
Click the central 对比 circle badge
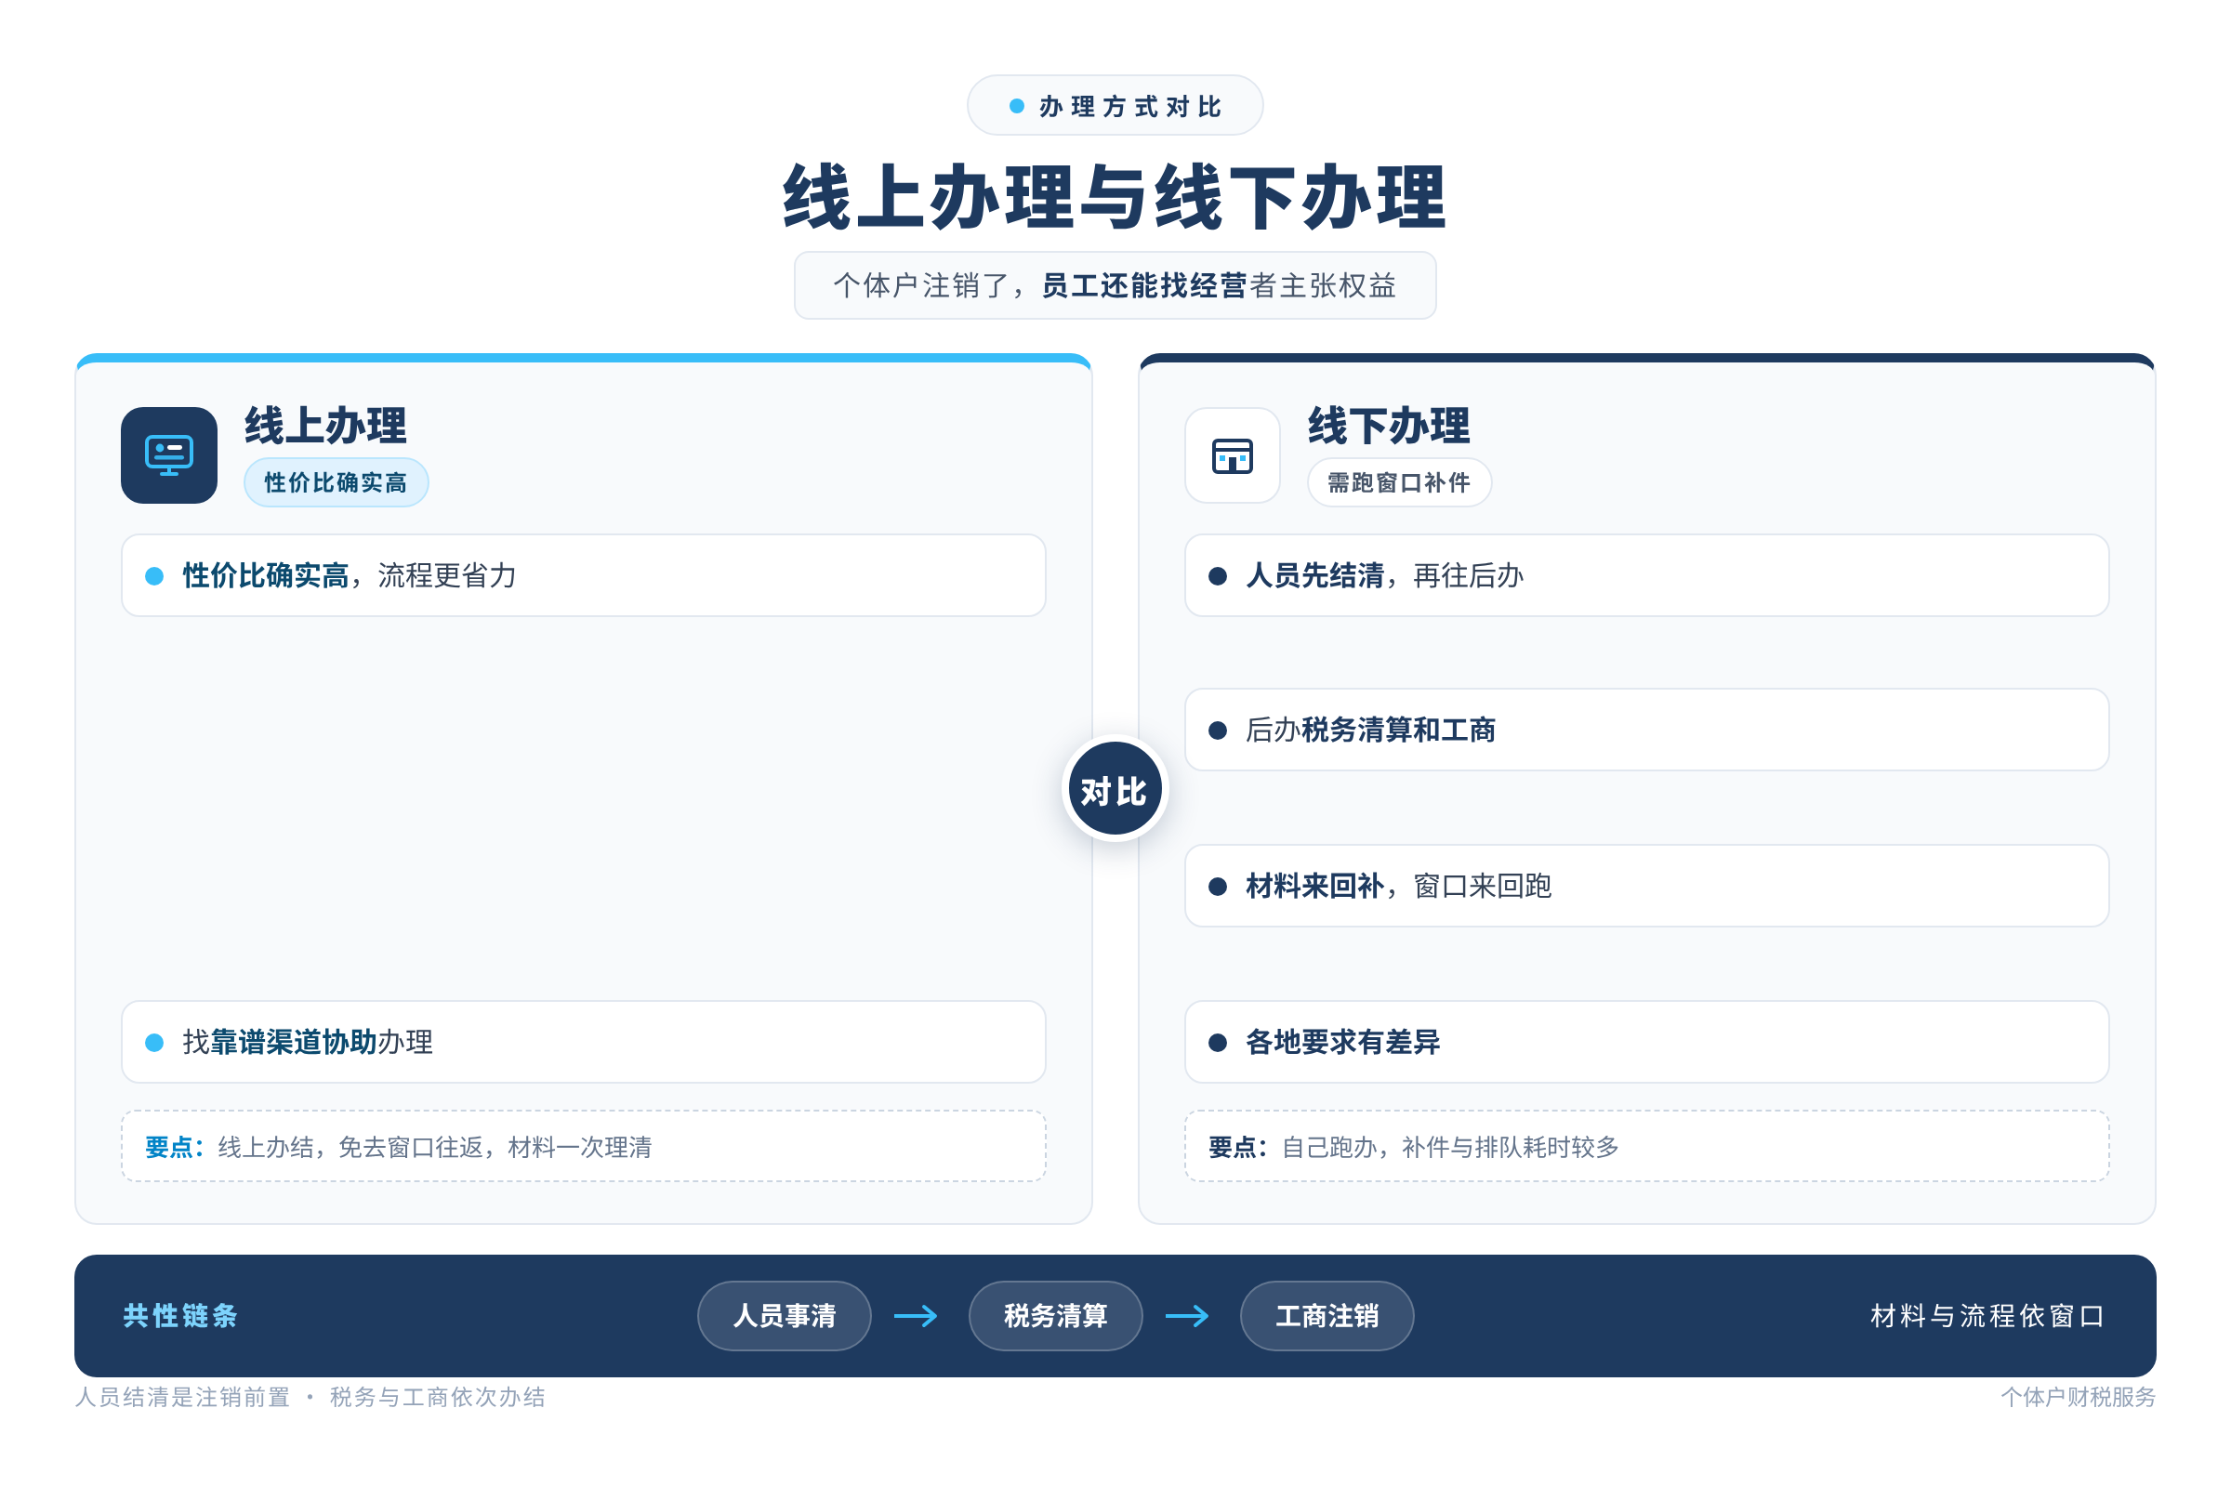[x=1115, y=789]
